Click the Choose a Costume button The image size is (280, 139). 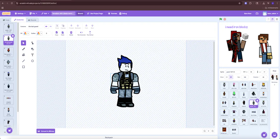click(10, 130)
